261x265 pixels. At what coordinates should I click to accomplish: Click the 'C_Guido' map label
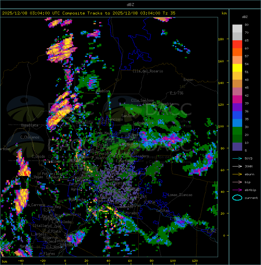coord(38,156)
